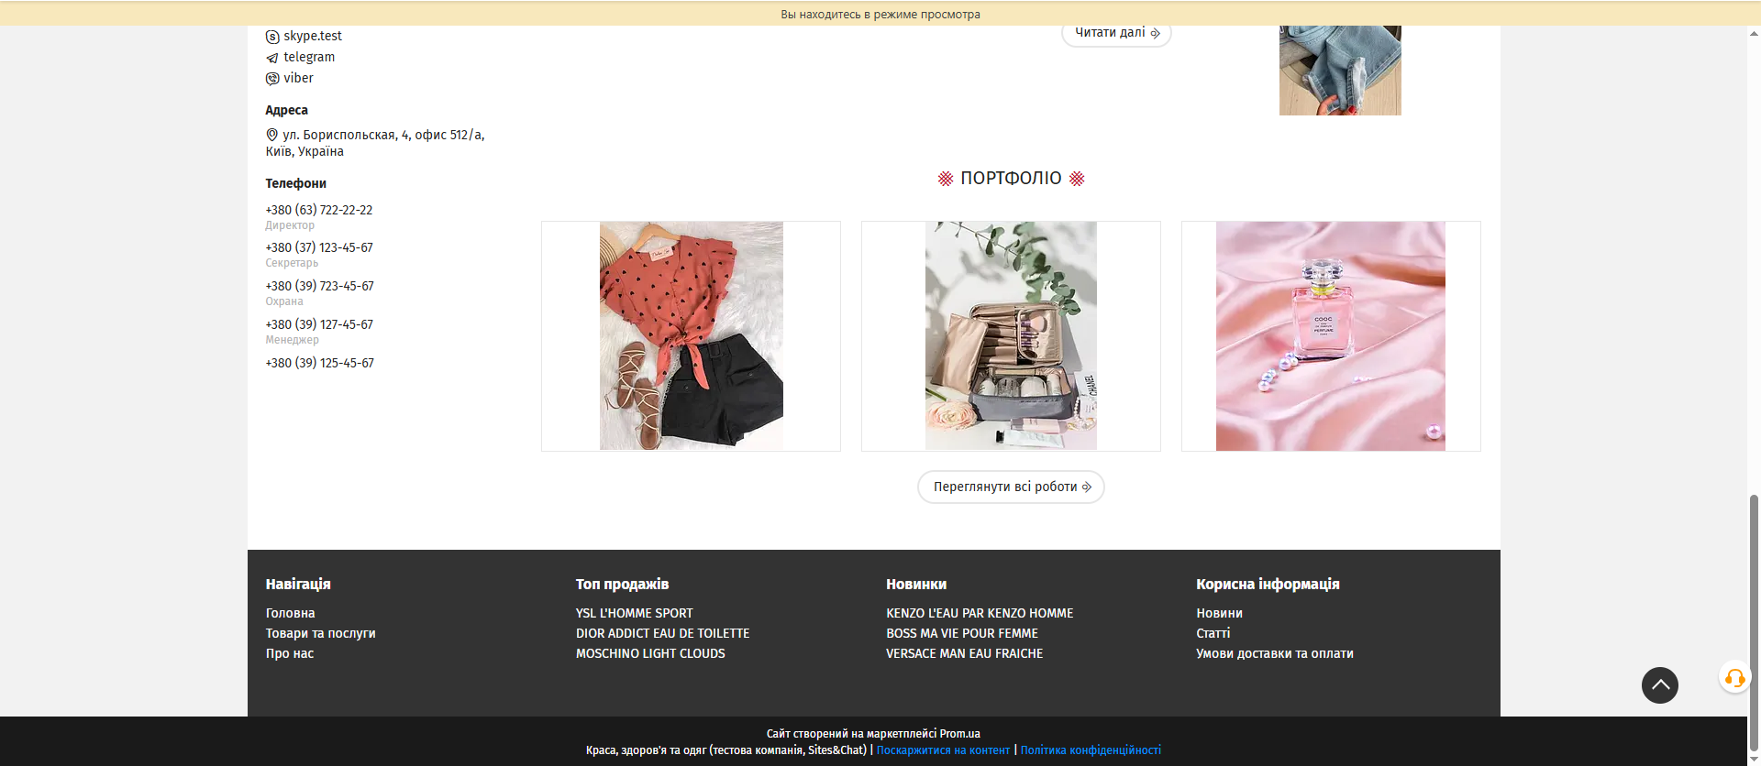The height and width of the screenshot is (766, 1761).
Task: Click the 'Читати далі' button
Action: click(1116, 33)
